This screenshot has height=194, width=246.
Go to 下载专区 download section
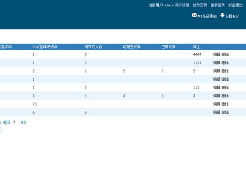[x=232, y=16]
